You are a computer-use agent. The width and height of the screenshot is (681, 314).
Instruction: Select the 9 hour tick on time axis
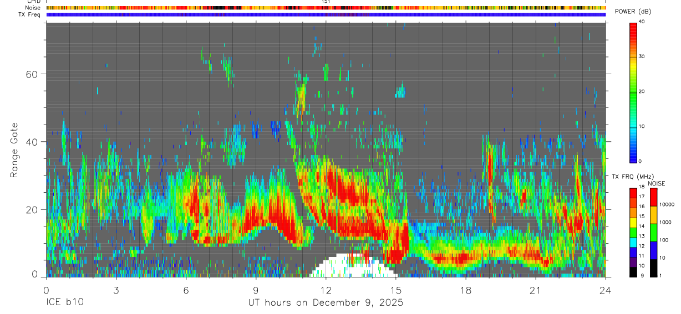pos(256,290)
